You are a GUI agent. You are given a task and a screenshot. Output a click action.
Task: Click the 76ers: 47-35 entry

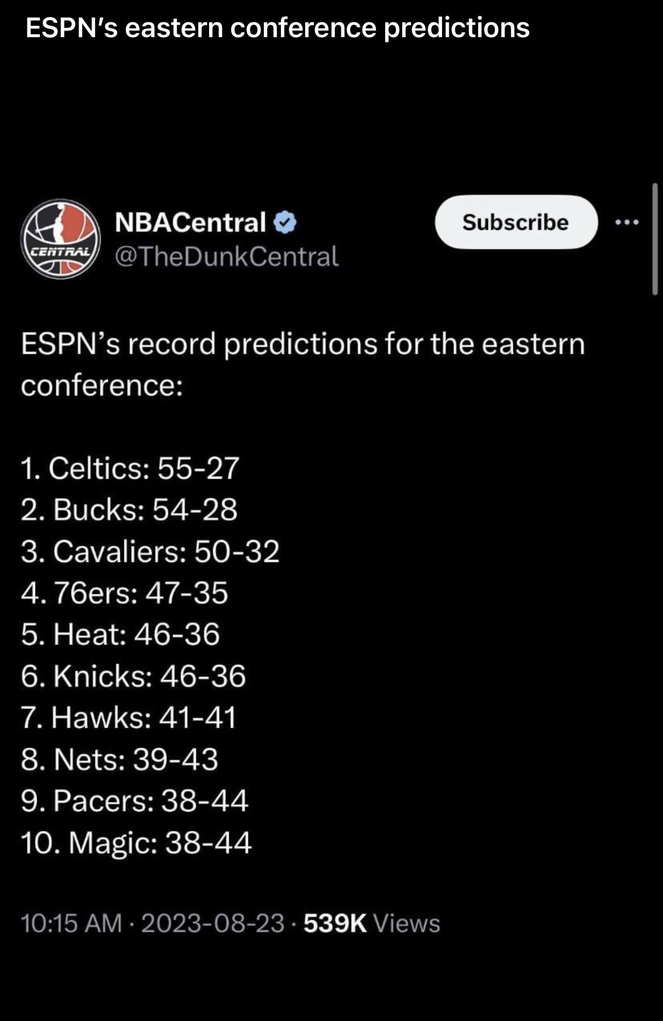click(124, 593)
